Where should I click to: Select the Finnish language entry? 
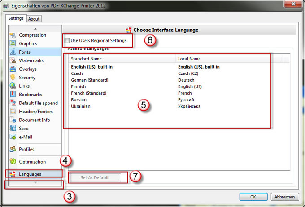point(179,86)
